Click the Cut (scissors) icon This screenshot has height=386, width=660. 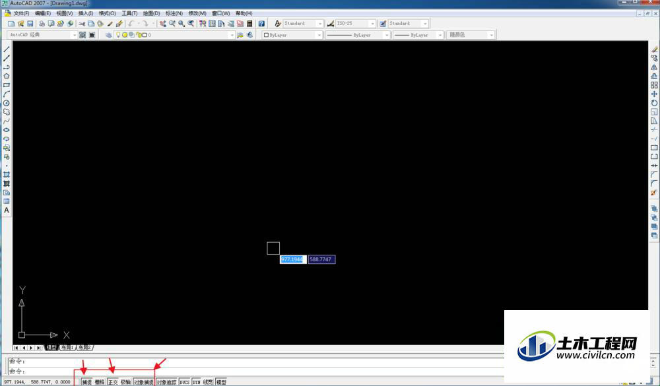(82, 24)
